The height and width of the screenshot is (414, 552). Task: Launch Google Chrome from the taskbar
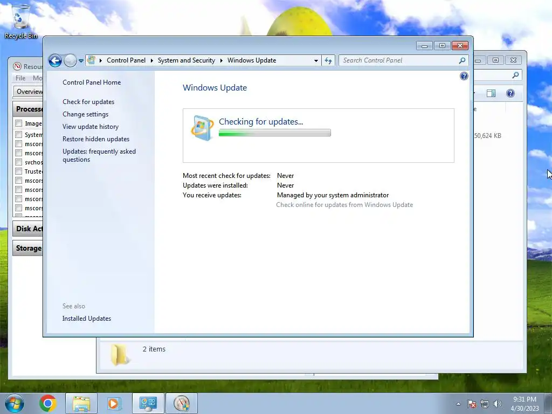coord(48,403)
